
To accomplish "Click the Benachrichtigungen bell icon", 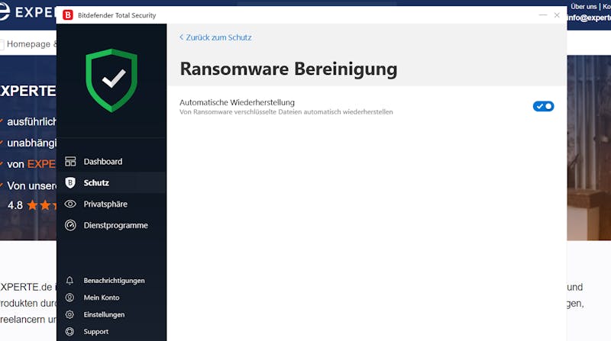I will tap(70, 280).
